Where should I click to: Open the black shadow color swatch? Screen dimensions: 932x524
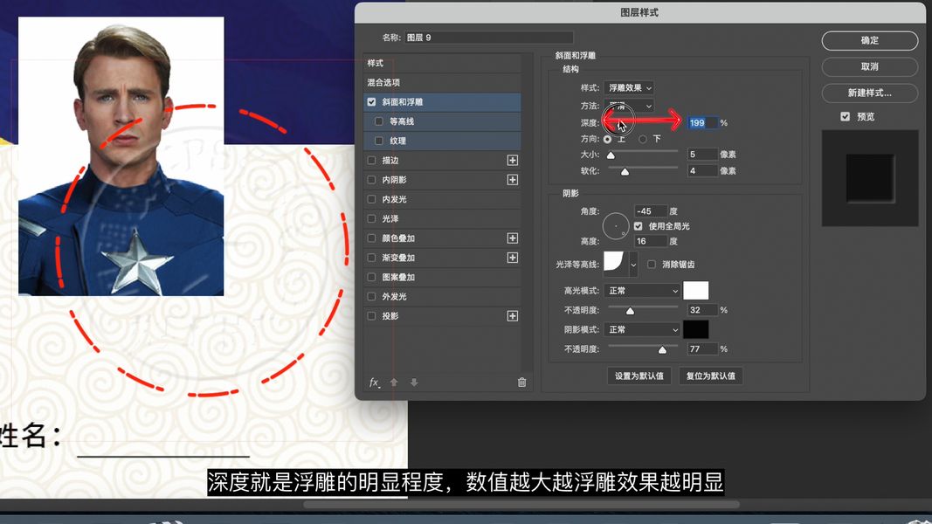[x=696, y=329]
